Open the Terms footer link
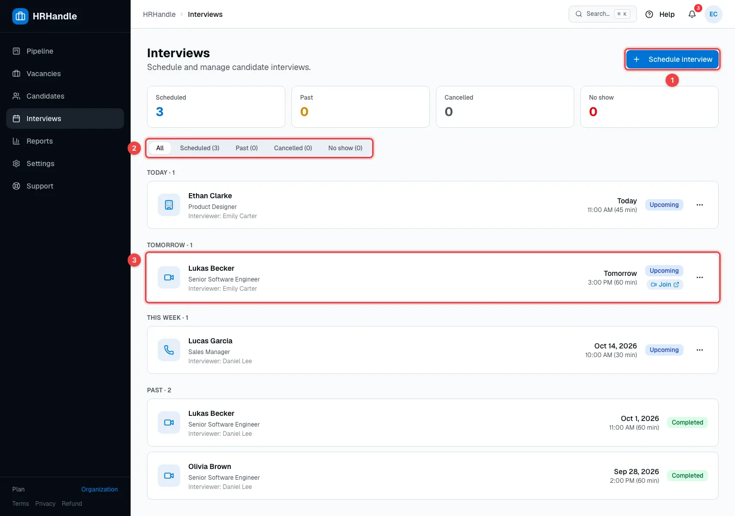 coord(20,504)
